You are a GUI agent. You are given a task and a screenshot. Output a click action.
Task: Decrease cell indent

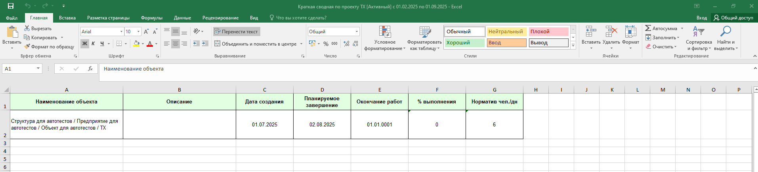click(197, 44)
